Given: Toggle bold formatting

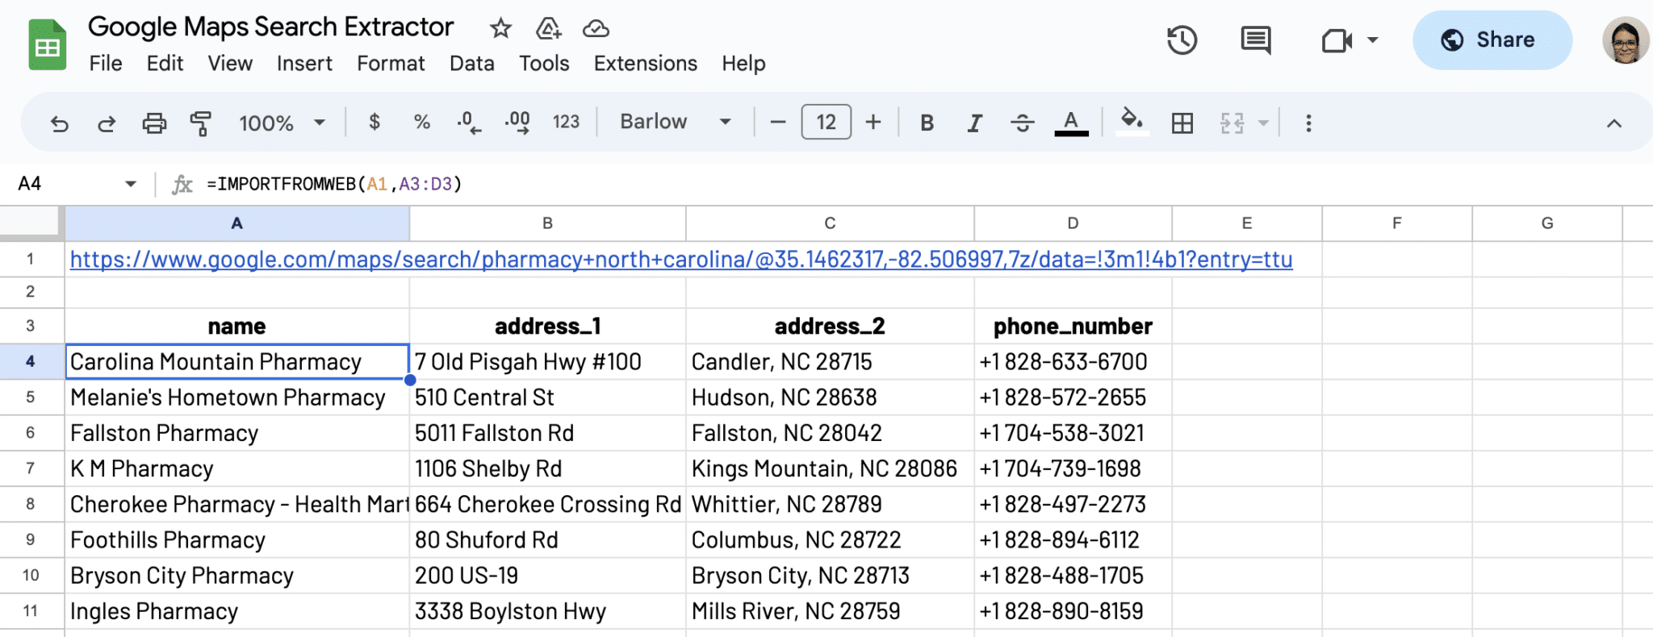Looking at the screenshot, I should (927, 123).
